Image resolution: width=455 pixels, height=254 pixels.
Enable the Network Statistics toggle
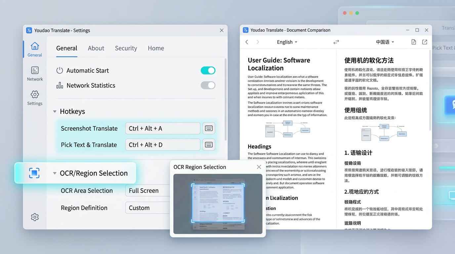click(x=208, y=85)
